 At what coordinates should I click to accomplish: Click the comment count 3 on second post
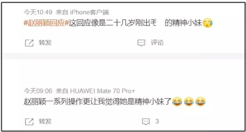pyautogui.click(x=157, y=121)
